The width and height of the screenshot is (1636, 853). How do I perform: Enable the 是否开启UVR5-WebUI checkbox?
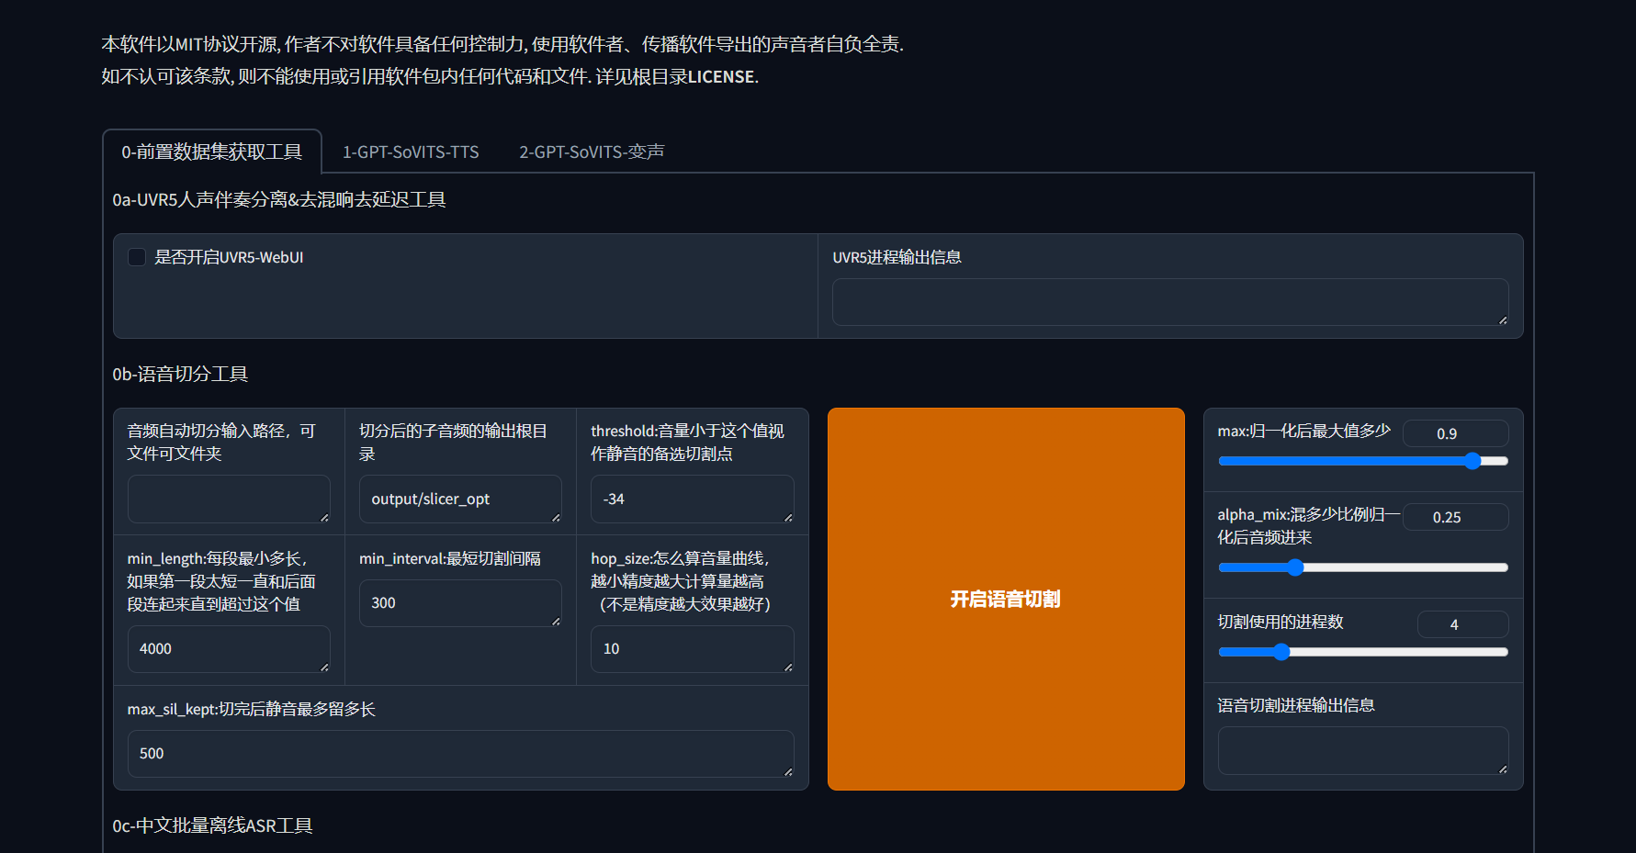pos(137,257)
